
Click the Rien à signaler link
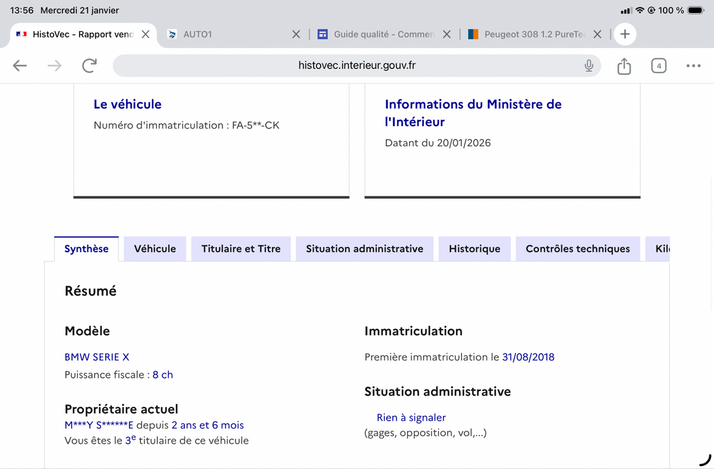pyautogui.click(x=411, y=418)
